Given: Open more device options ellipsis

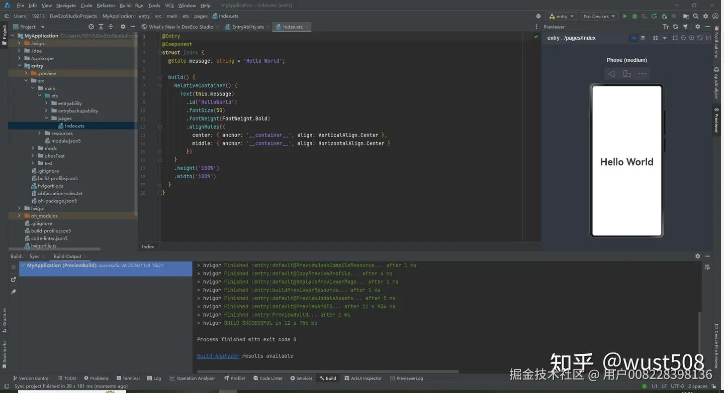Looking at the screenshot, I should [642, 74].
